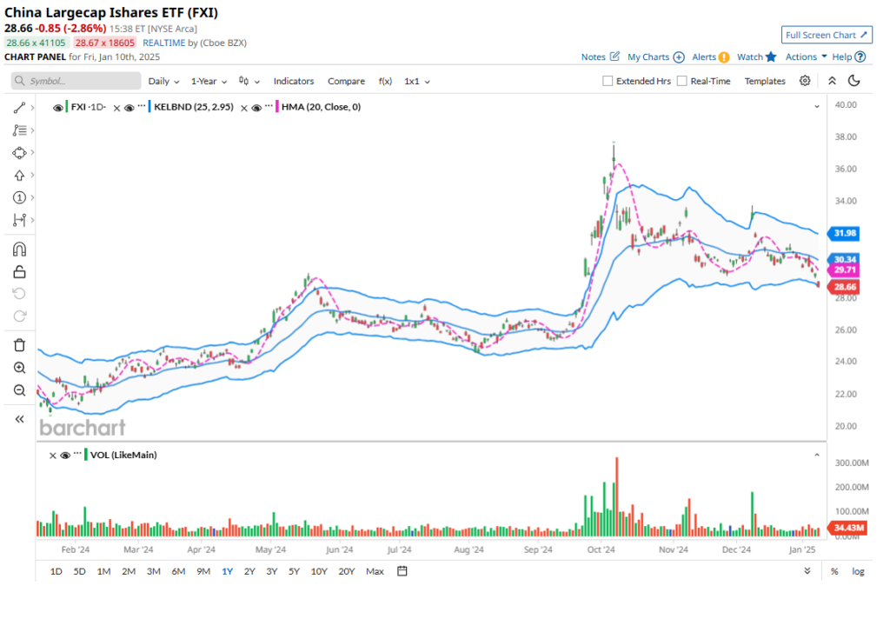This screenshot has width=890, height=619.
Task: Click the trash delete drawings icon
Action: point(19,345)
